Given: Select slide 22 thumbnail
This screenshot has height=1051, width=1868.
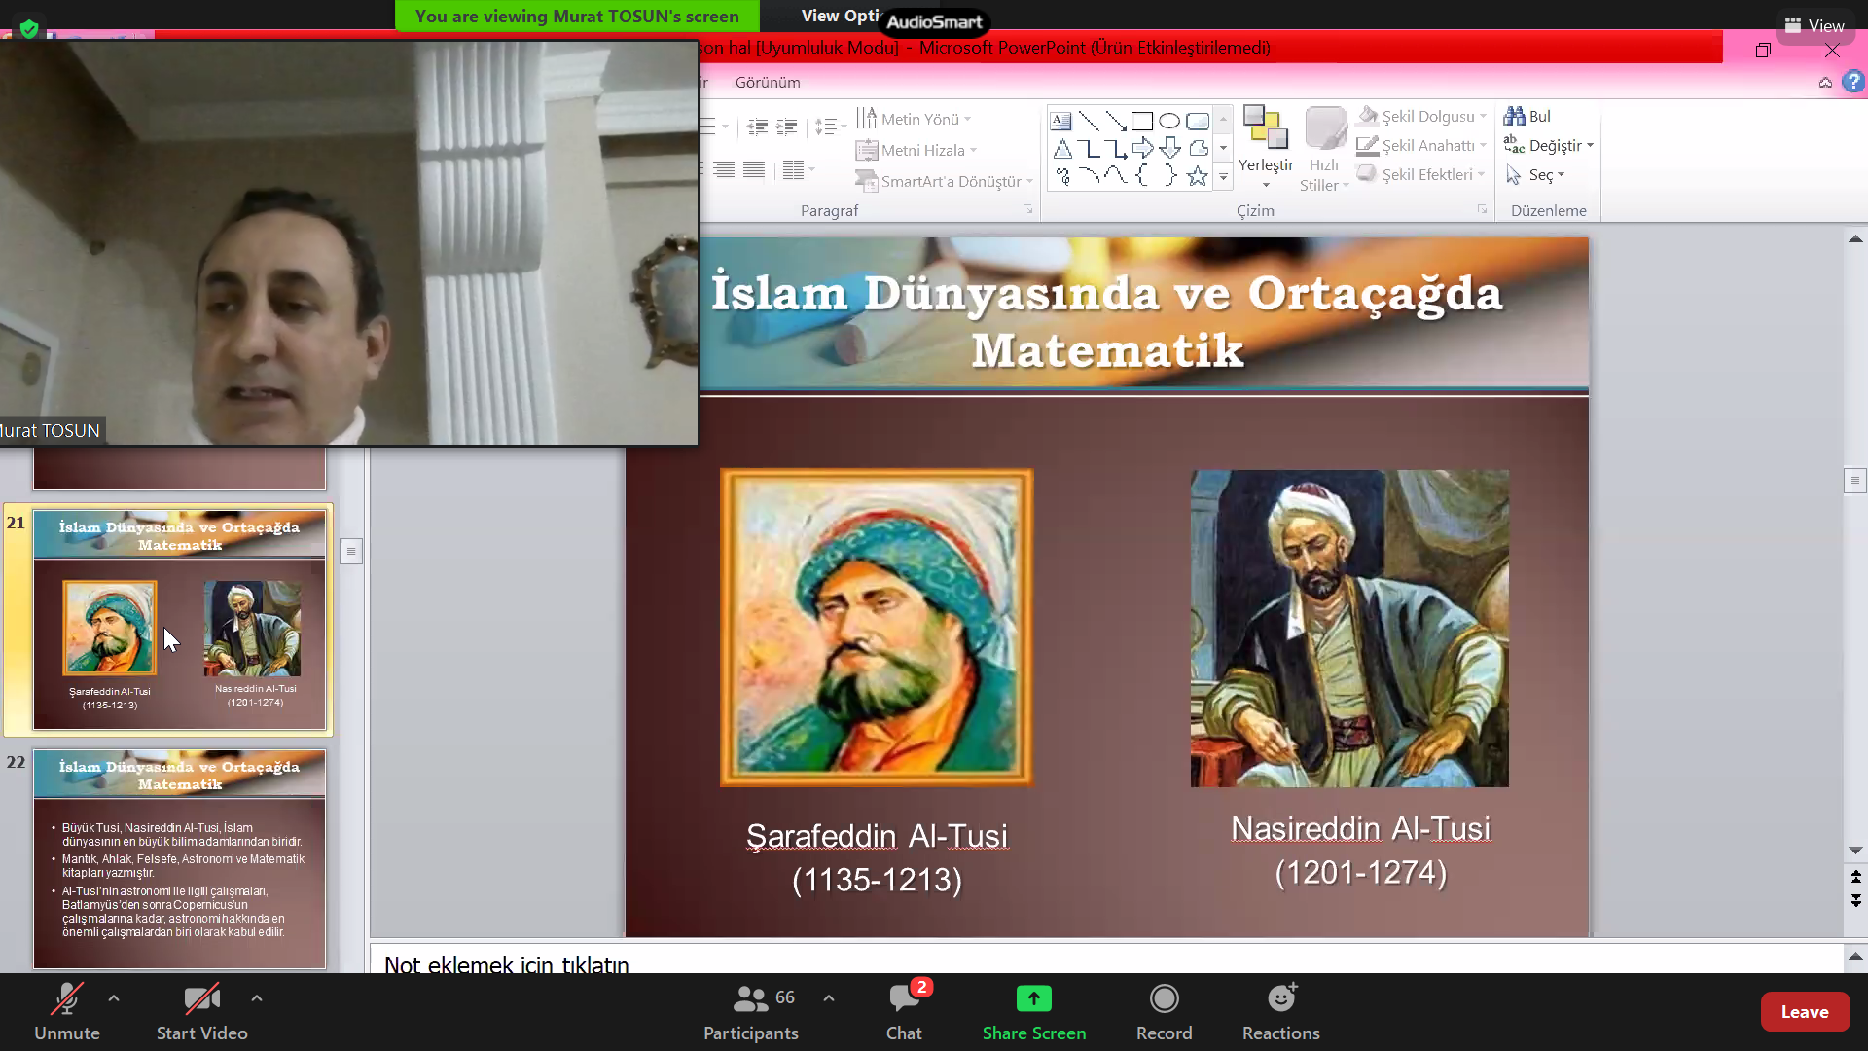Looking at the screenshot, I should 180,858.
